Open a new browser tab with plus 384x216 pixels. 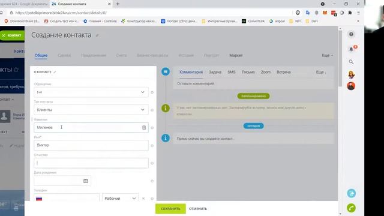[118, 4]
